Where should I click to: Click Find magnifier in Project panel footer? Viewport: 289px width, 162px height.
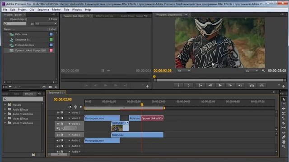(x=56, y=87)
